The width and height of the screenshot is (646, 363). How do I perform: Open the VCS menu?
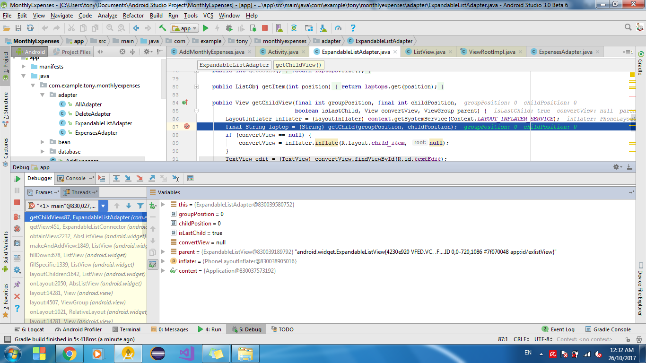click(x=208, y=16)
